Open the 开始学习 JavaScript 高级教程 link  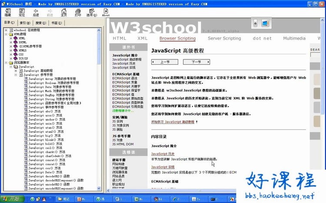coord(173,122)
